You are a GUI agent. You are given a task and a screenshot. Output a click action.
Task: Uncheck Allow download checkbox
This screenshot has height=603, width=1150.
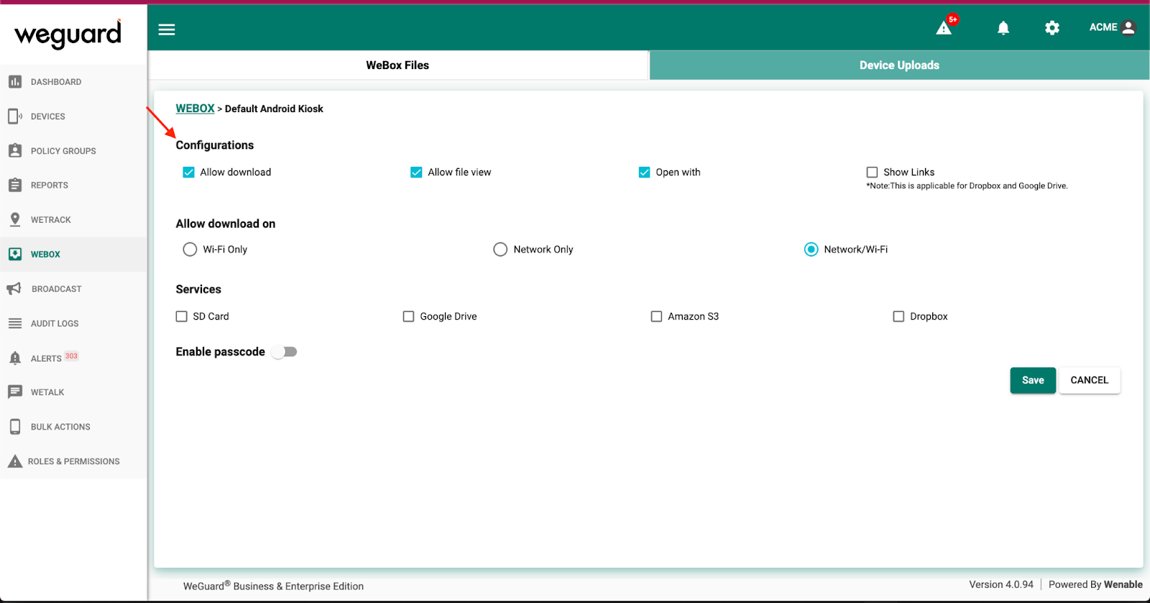[188, 172]
